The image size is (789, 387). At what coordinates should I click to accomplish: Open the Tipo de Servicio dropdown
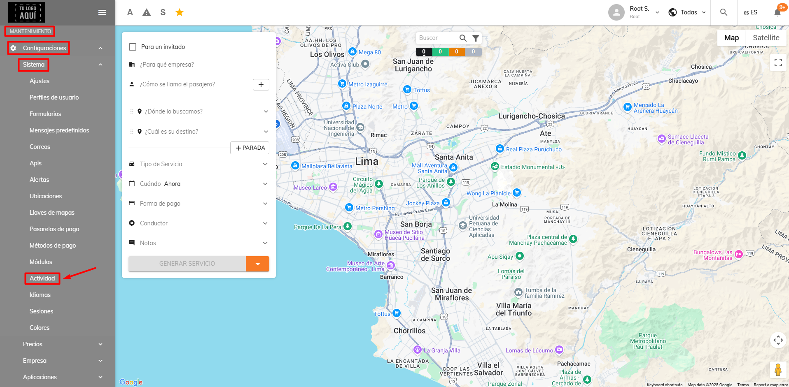coord(199,164)
